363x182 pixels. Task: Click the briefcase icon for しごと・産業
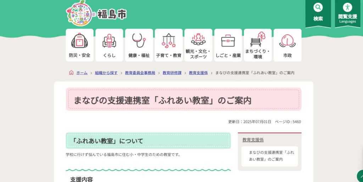click(x=228, y=41)
